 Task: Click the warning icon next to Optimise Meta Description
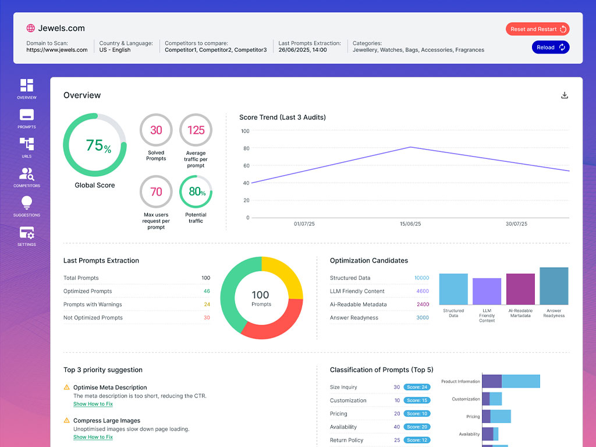pos(67,387)
